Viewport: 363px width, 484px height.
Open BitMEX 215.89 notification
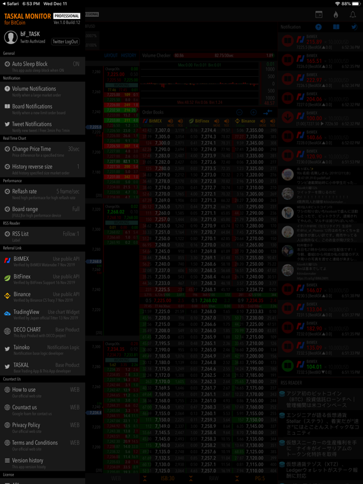coord(320,42)
